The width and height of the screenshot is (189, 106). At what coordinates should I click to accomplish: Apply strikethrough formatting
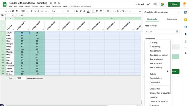84,11
